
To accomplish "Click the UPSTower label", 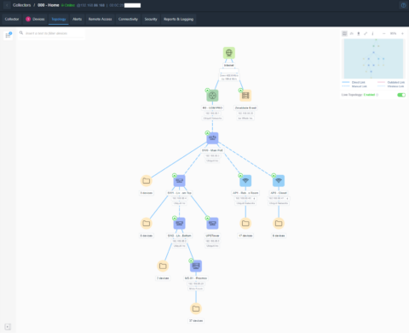I will pos(212,236).
